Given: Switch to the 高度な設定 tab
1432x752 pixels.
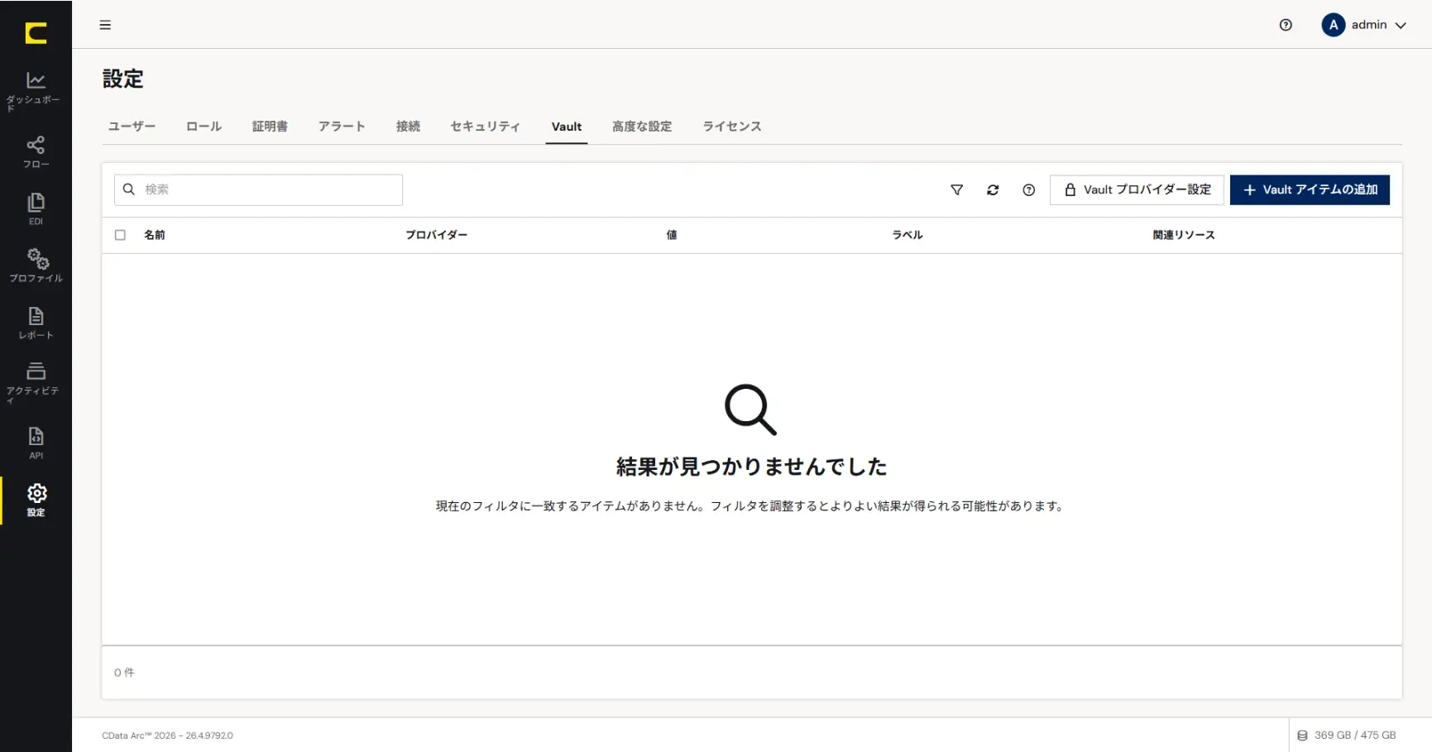Looking at the screenshot, I should (642, 127).
